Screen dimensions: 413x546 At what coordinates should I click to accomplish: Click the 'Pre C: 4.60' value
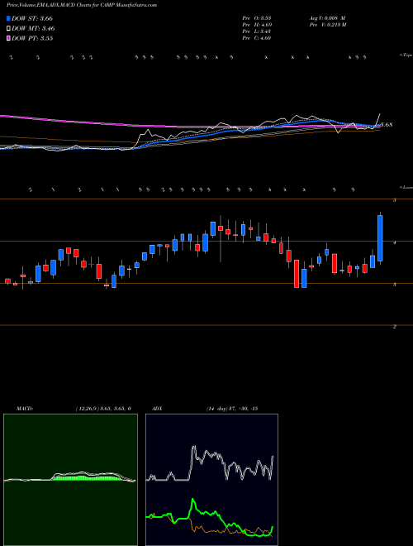pyautogui.click(x=257, y=38)
